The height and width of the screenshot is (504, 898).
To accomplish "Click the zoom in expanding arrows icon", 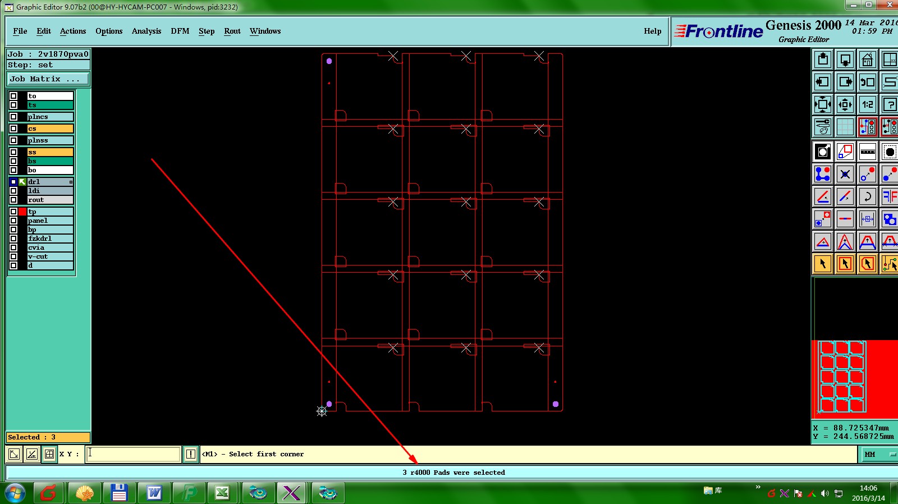I will 823,104.
